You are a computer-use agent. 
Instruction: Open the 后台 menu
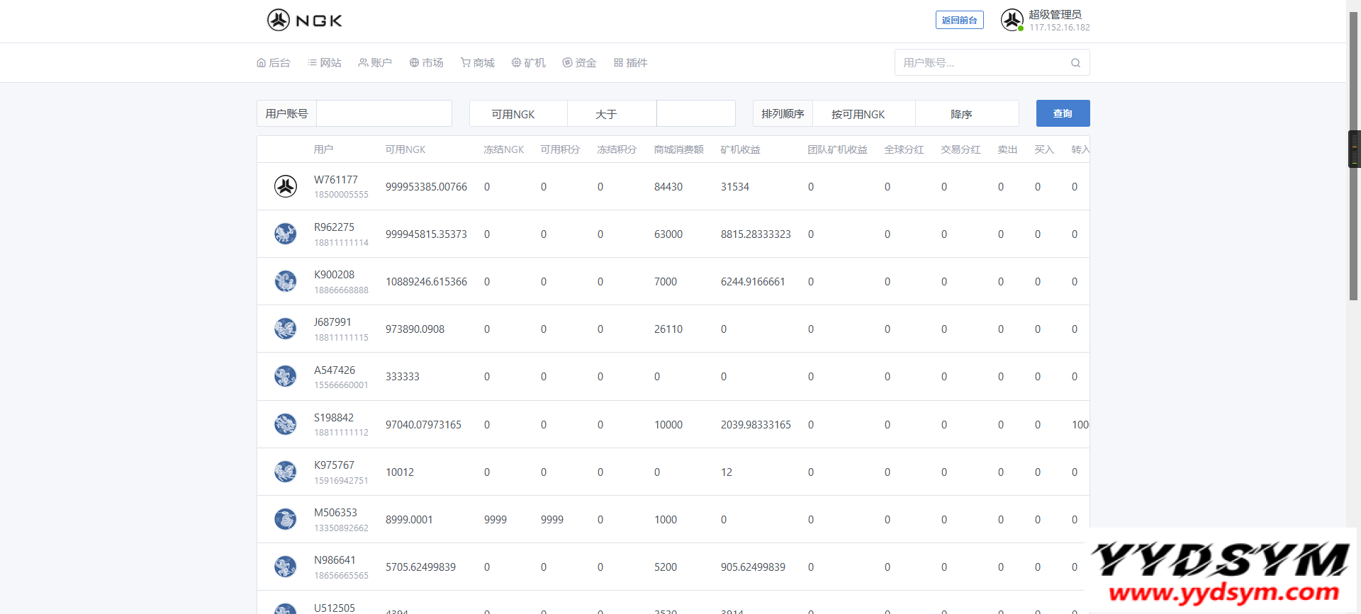[274, 63]
